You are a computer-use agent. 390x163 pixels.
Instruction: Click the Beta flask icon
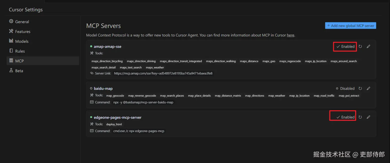pyautogui.click(x=11, y=70)
